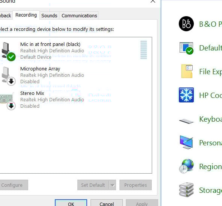
Task: Switch to the Communications tab
Action: (79, 15)
